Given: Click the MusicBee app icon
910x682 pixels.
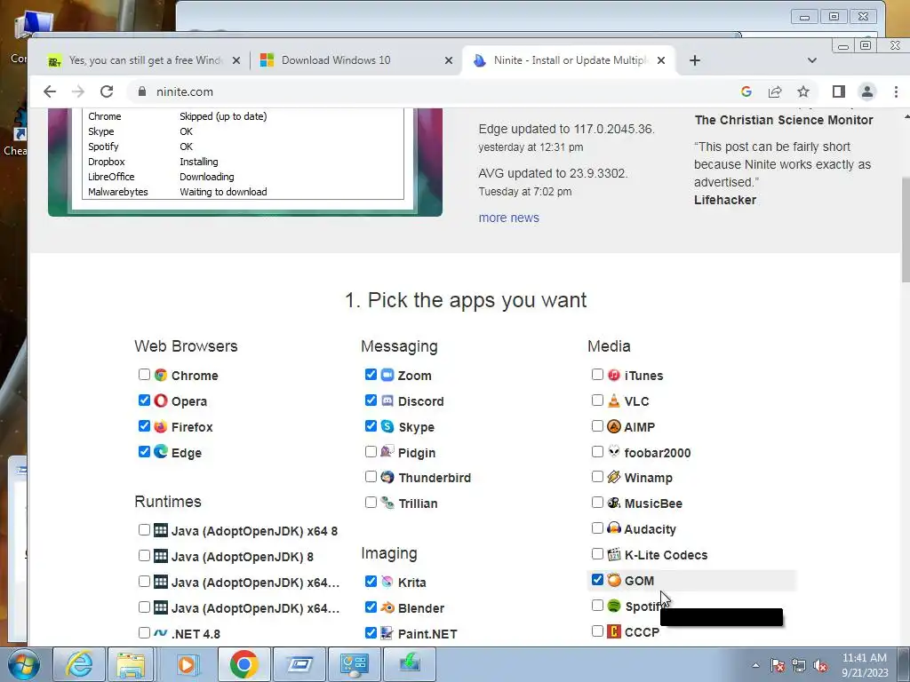Looking at the screenshot, I should click(x=614, y=503).
